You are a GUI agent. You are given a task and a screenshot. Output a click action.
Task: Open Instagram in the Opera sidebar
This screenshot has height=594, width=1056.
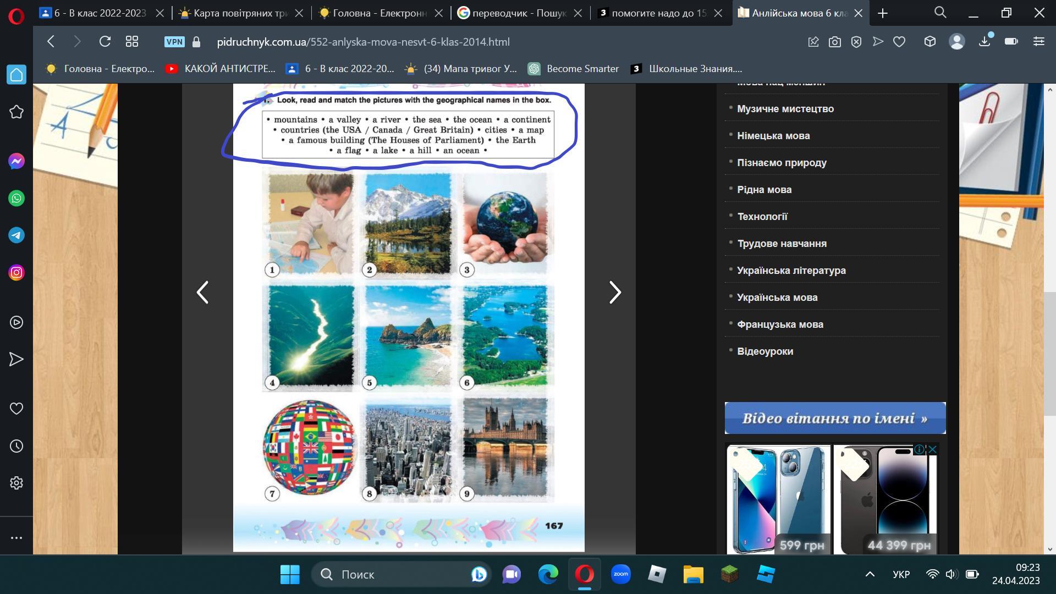[x=16, y=273]
